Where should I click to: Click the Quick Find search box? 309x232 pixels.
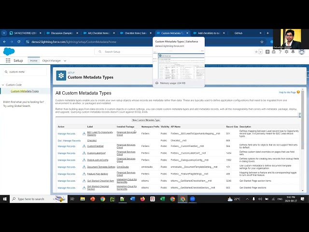(25, 72)
